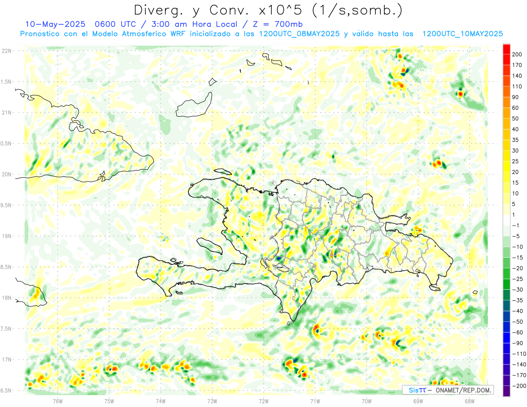Click the 69W longitude label

coord(418,401)
